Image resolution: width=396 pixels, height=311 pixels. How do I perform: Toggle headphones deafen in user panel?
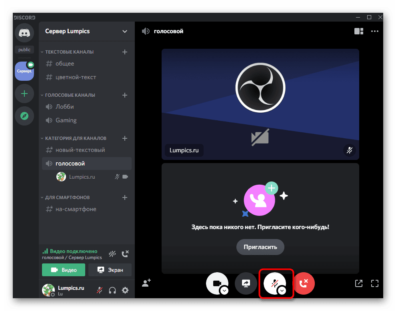click(112, 290)
